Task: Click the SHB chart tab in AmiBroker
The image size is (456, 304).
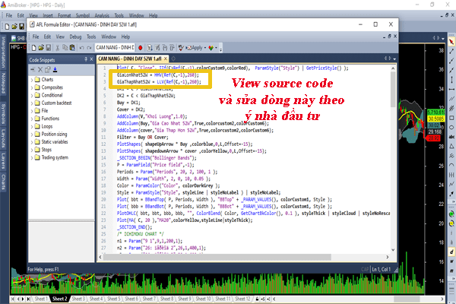Action: 18,39
